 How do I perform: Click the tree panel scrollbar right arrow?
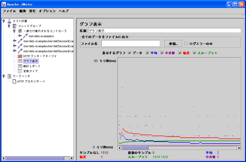click(x=71, y=158)
